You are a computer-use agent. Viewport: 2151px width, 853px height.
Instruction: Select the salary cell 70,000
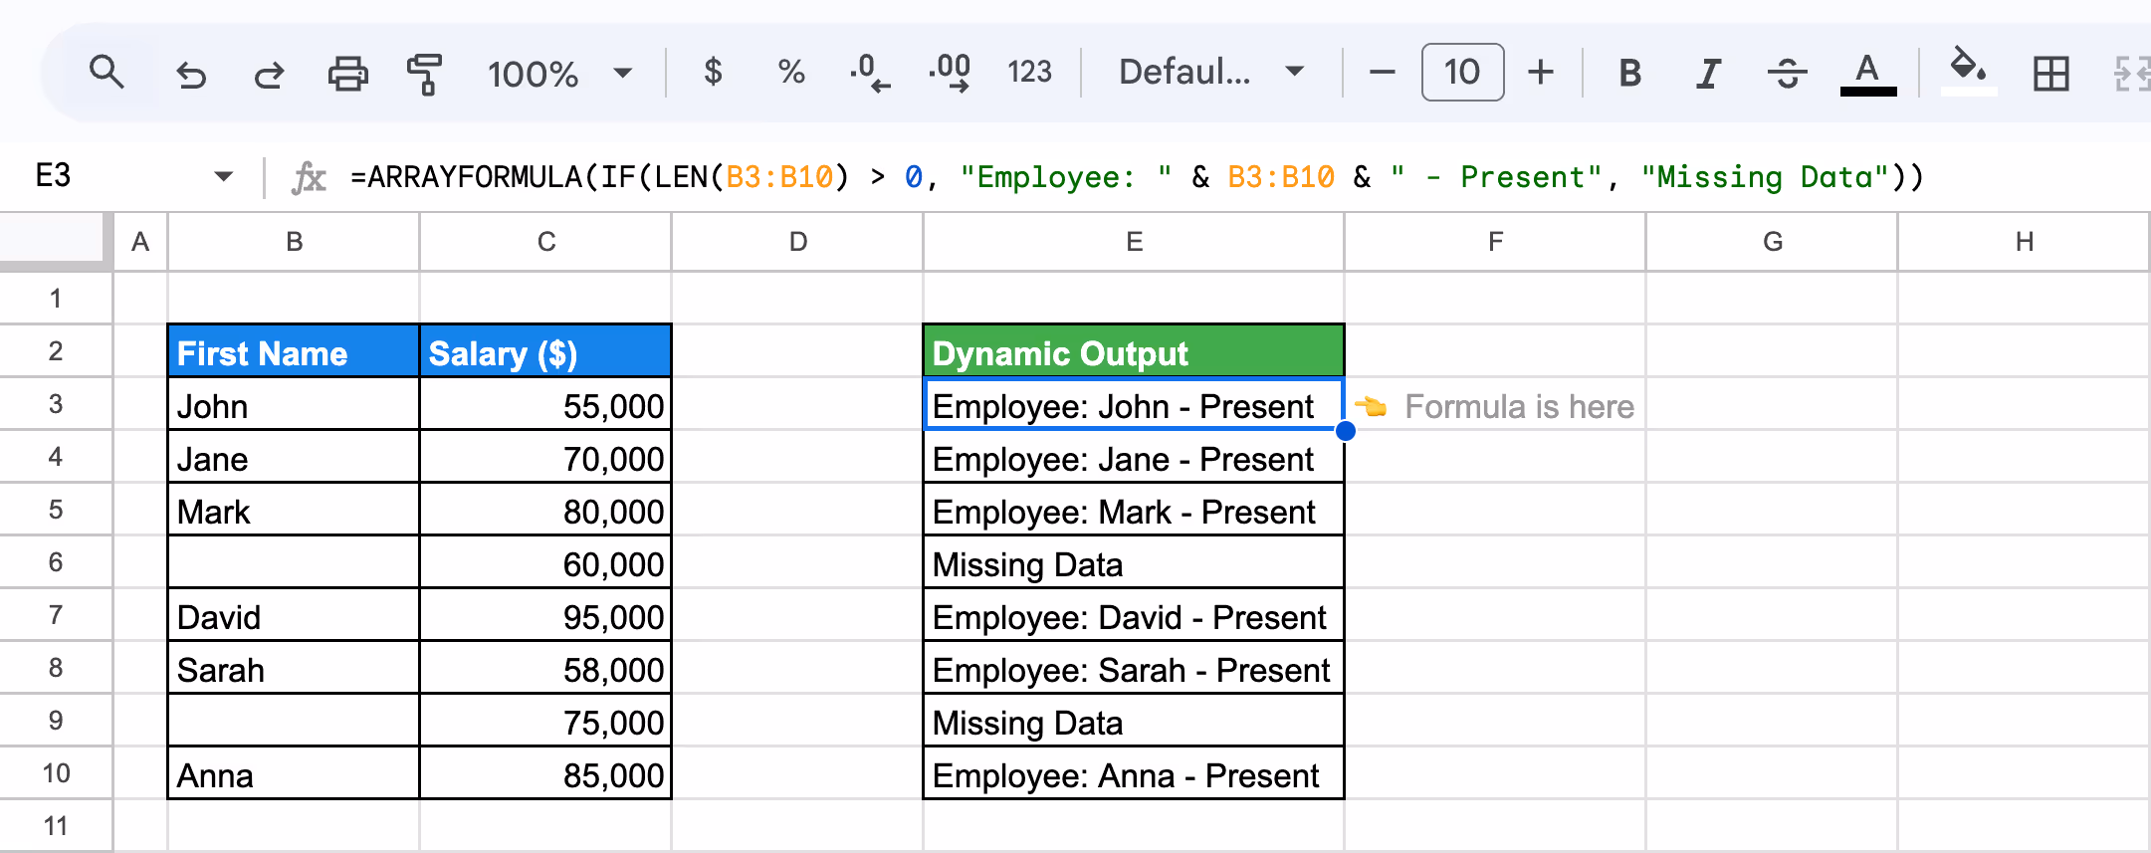pyautogui.click(x=545, y=457)
